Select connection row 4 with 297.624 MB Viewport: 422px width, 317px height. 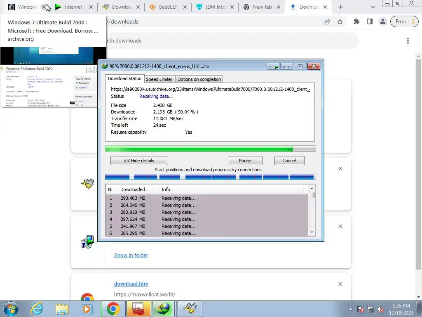coord(207,219)
